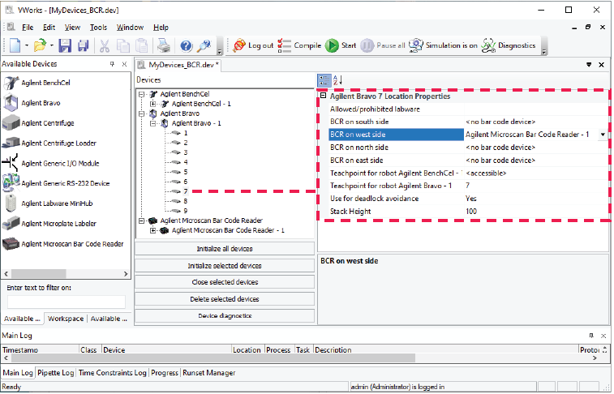Image resolution: width=614 pixels, height=394 pixels.
Task: Switch properties to Categorized view
Action: [324, 80]
